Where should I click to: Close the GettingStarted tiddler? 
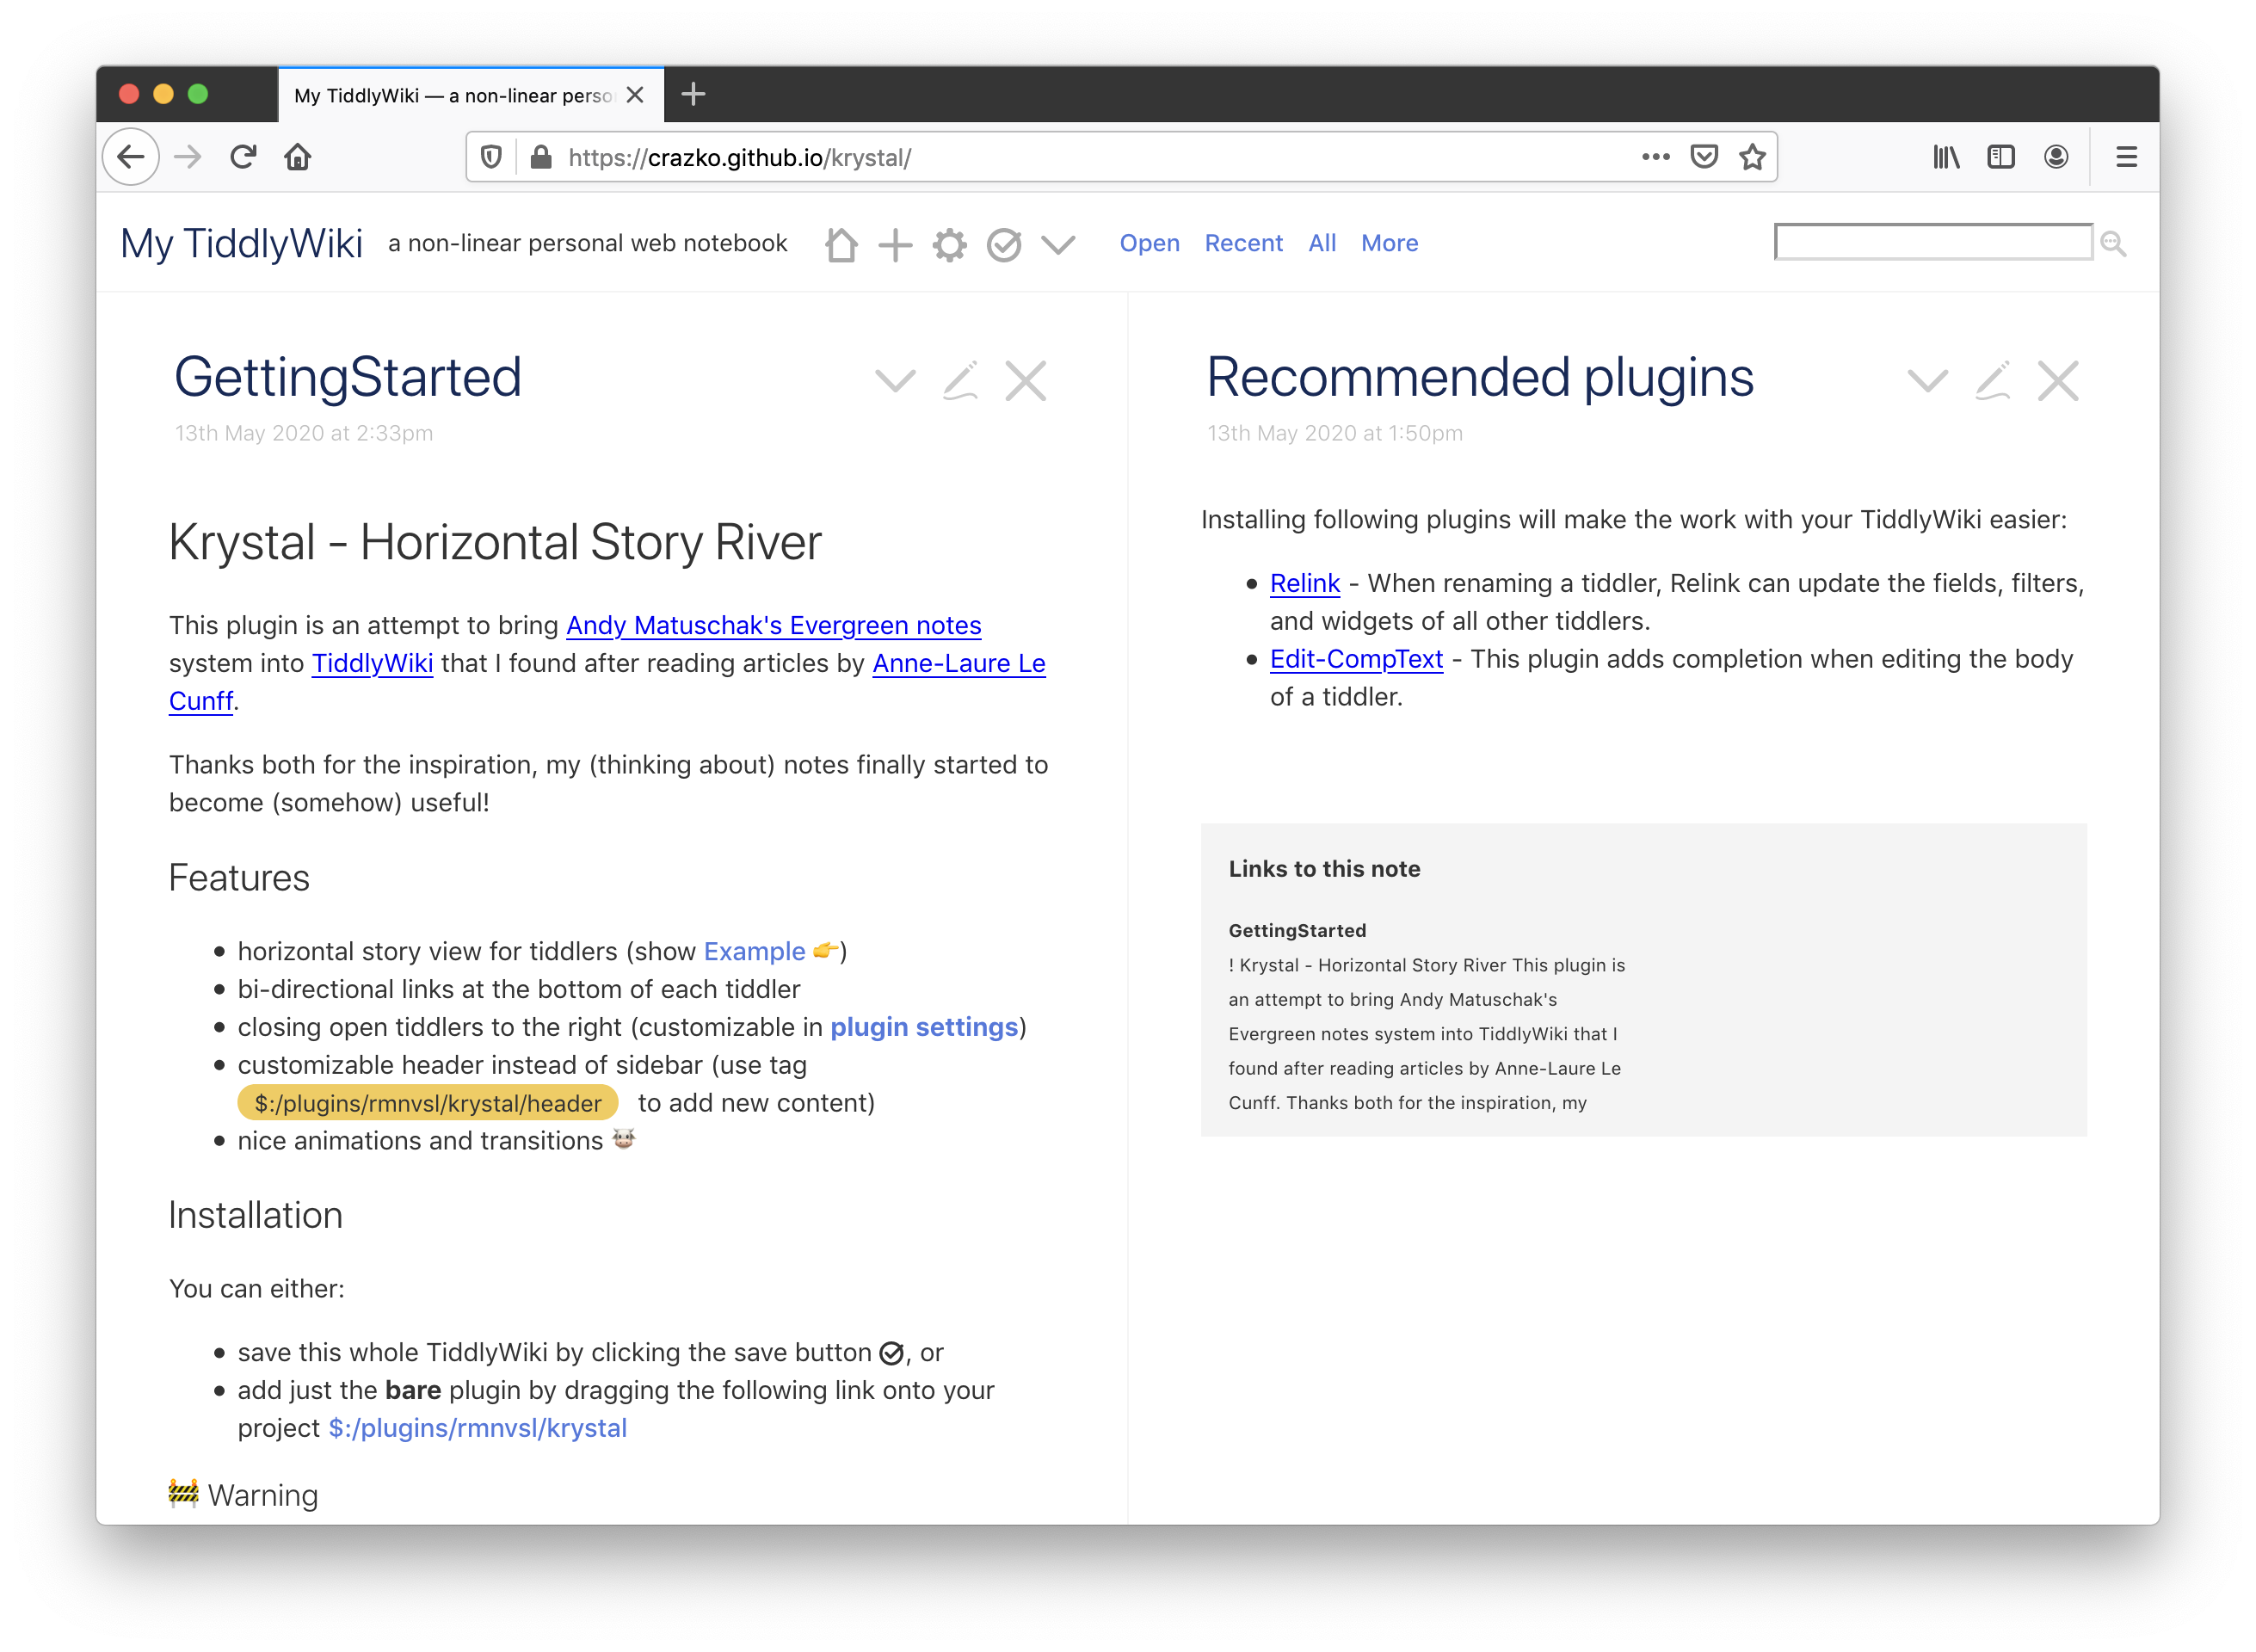coord(1025,381)
